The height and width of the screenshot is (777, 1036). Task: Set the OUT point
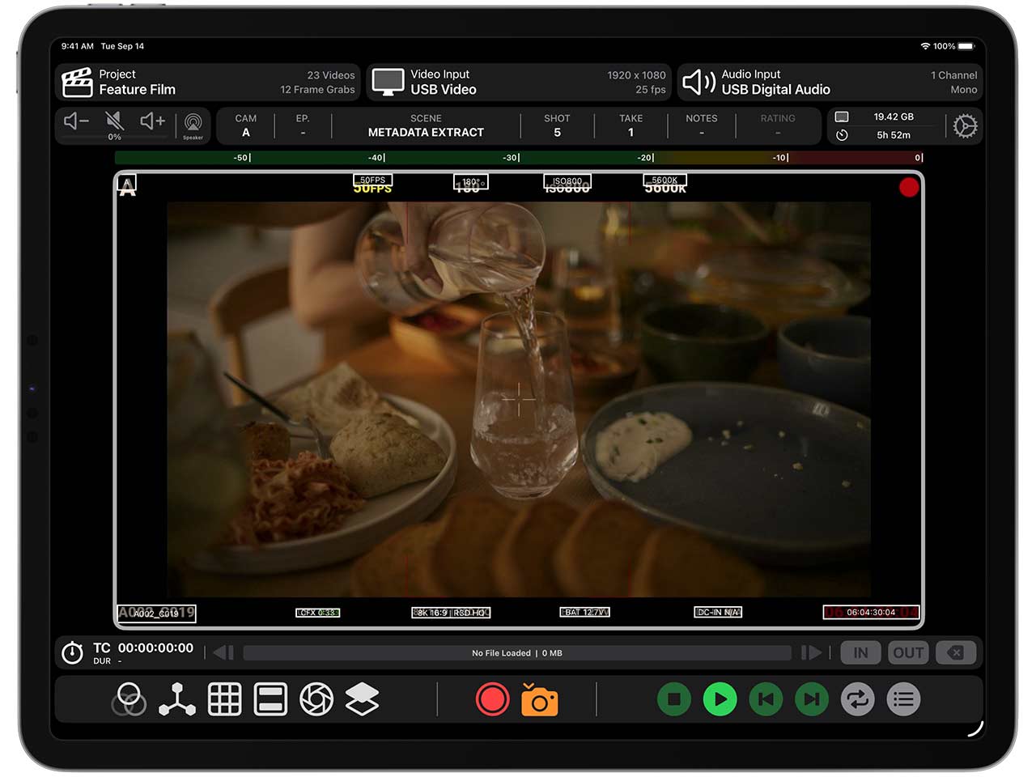pyautogui.click(x=908, y=652)
